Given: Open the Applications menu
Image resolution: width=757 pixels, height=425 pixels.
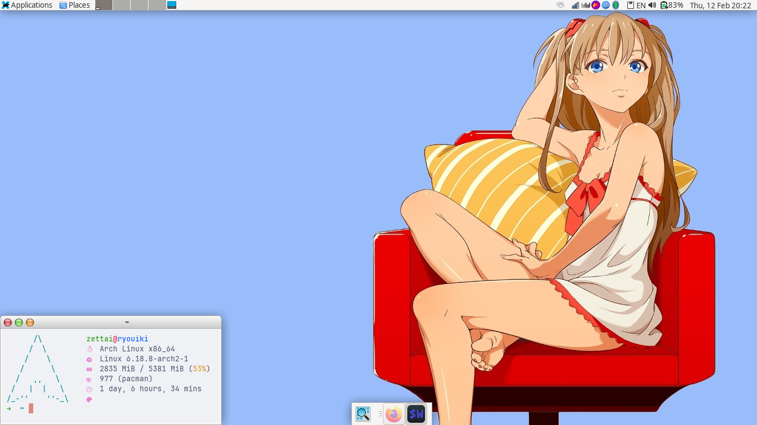Looking at the screenshot, I should pyautogui.click(x=27, y=5).
